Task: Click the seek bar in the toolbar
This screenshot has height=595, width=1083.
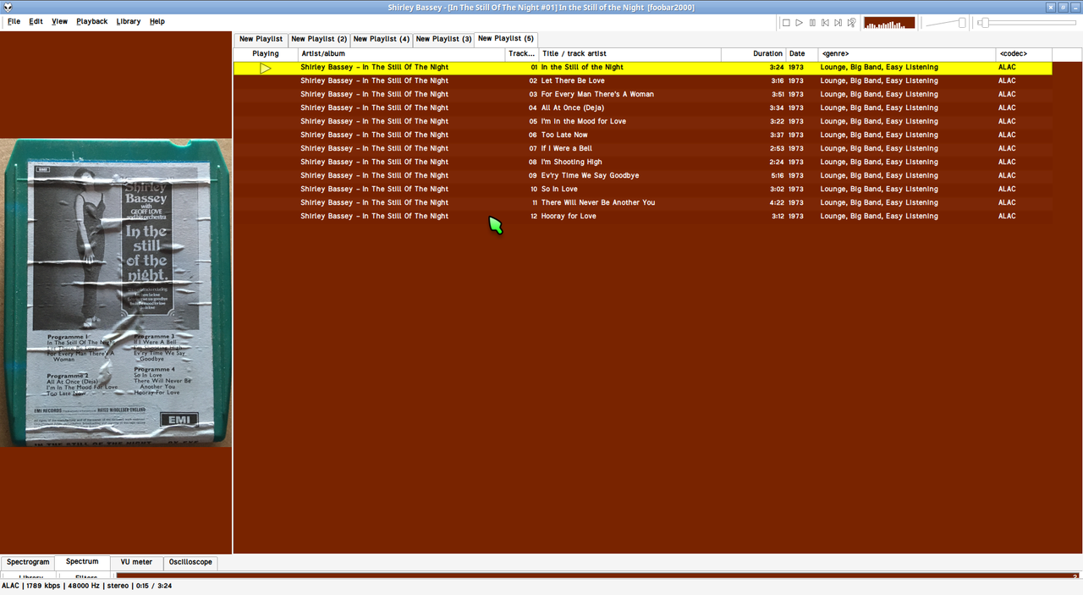Action: (x=1027, y=23)
